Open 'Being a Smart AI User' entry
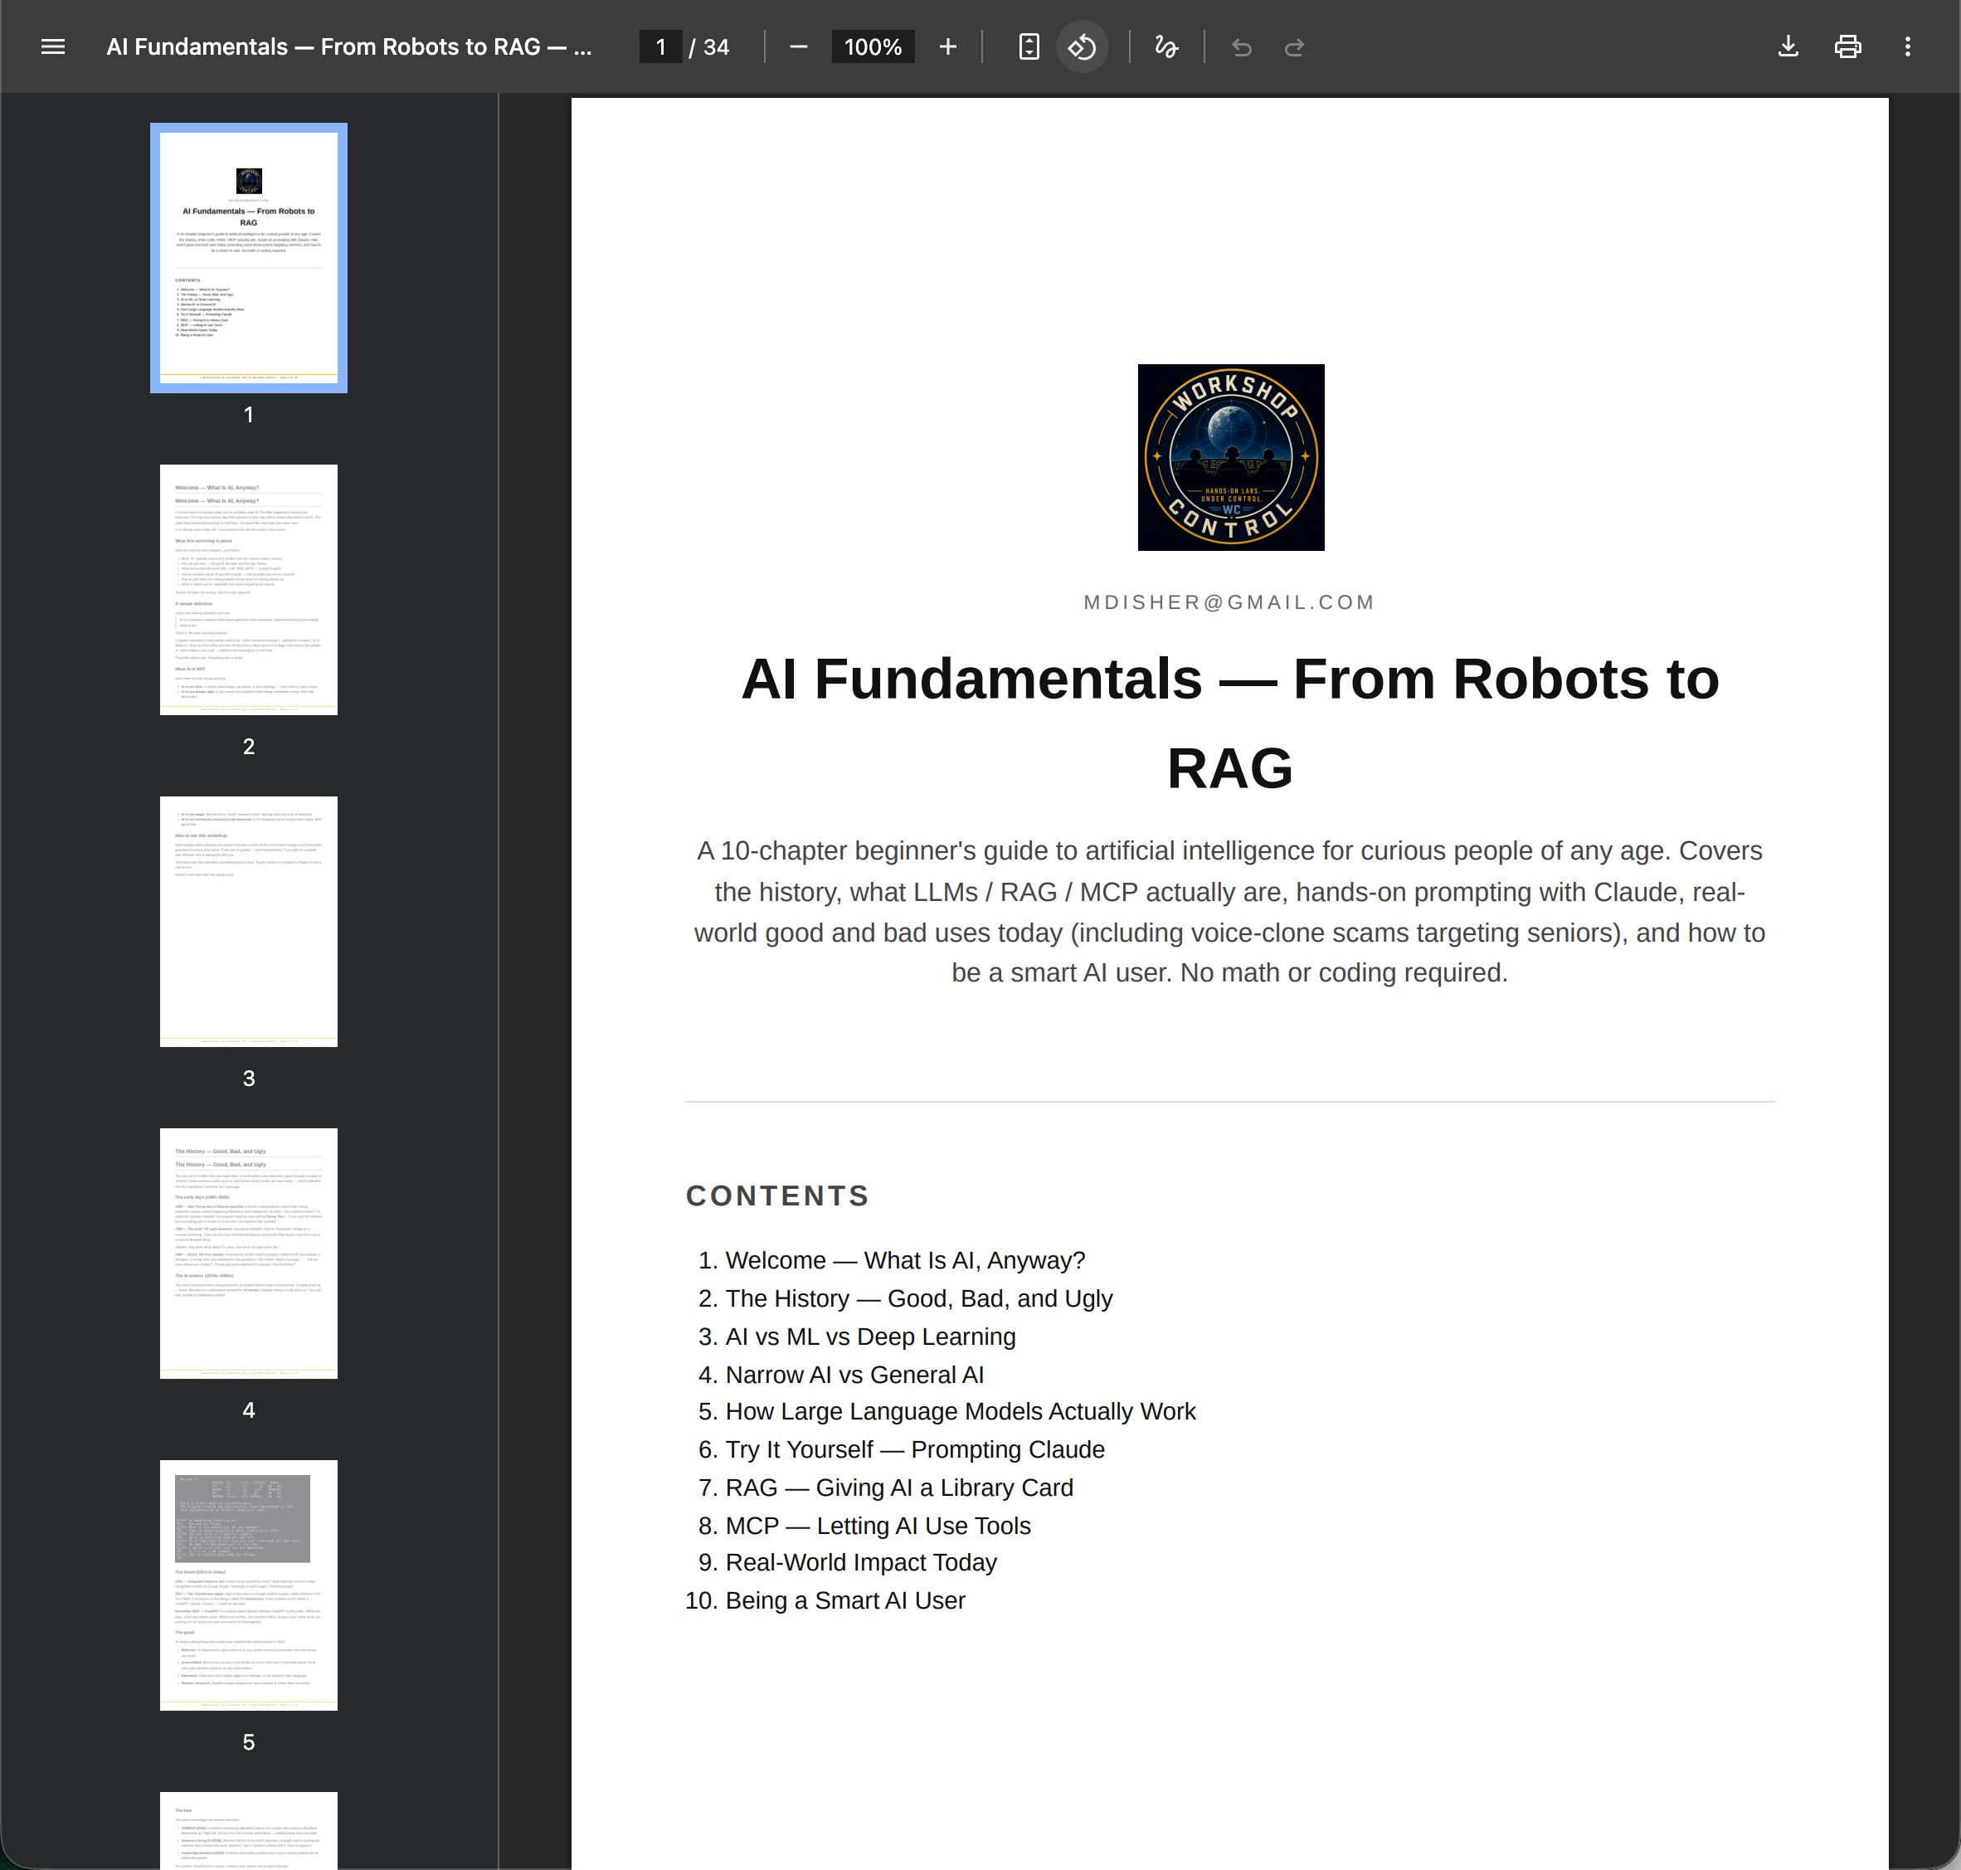Screen dimensions: 1961x1870 [x=845, y=1600]
